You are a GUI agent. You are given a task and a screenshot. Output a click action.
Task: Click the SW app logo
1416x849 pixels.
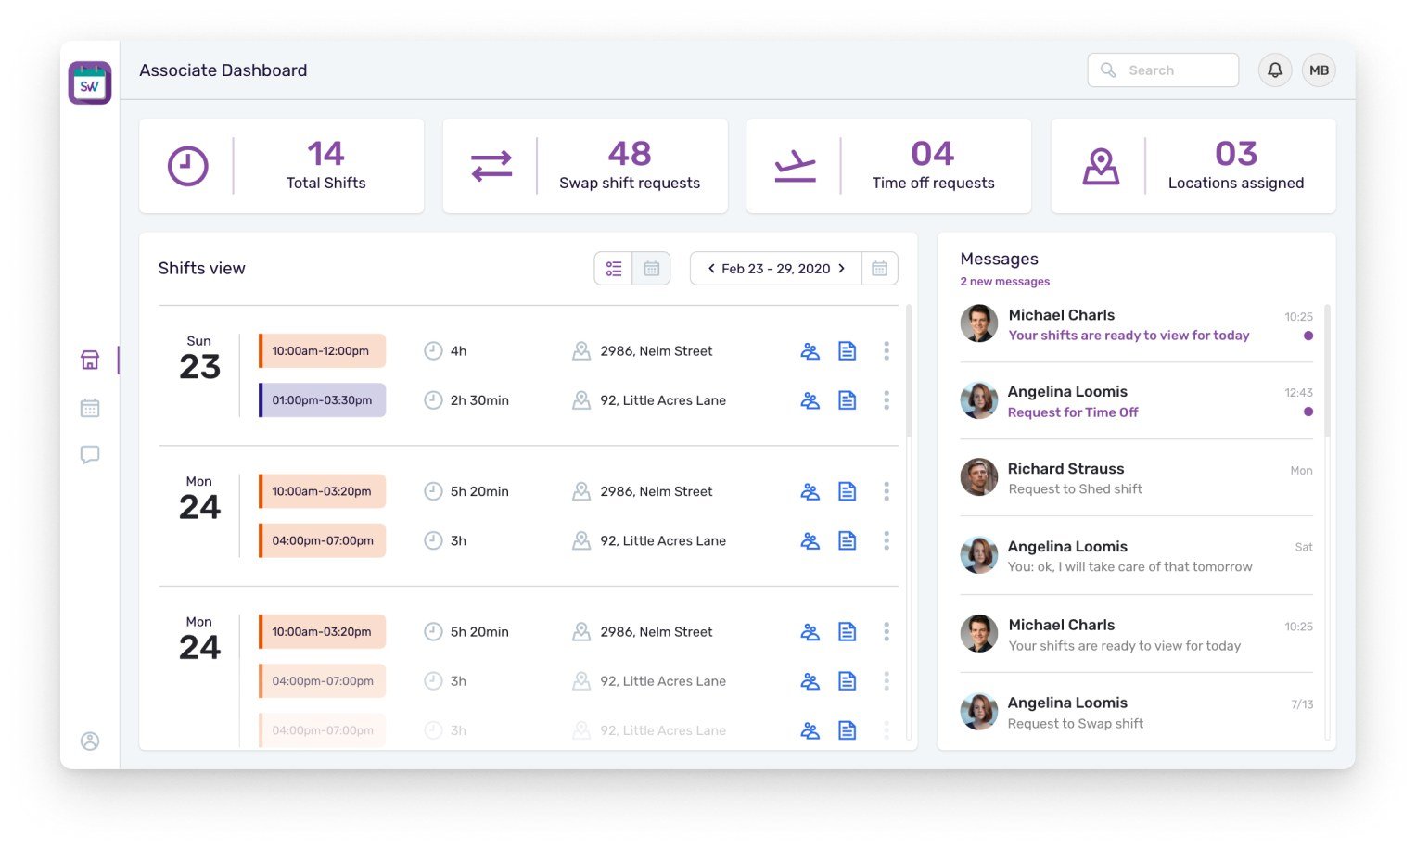pos(90,83)
